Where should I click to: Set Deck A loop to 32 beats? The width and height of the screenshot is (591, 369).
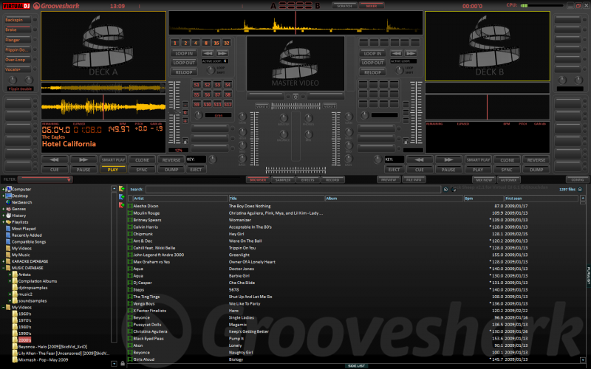[227, 43]
